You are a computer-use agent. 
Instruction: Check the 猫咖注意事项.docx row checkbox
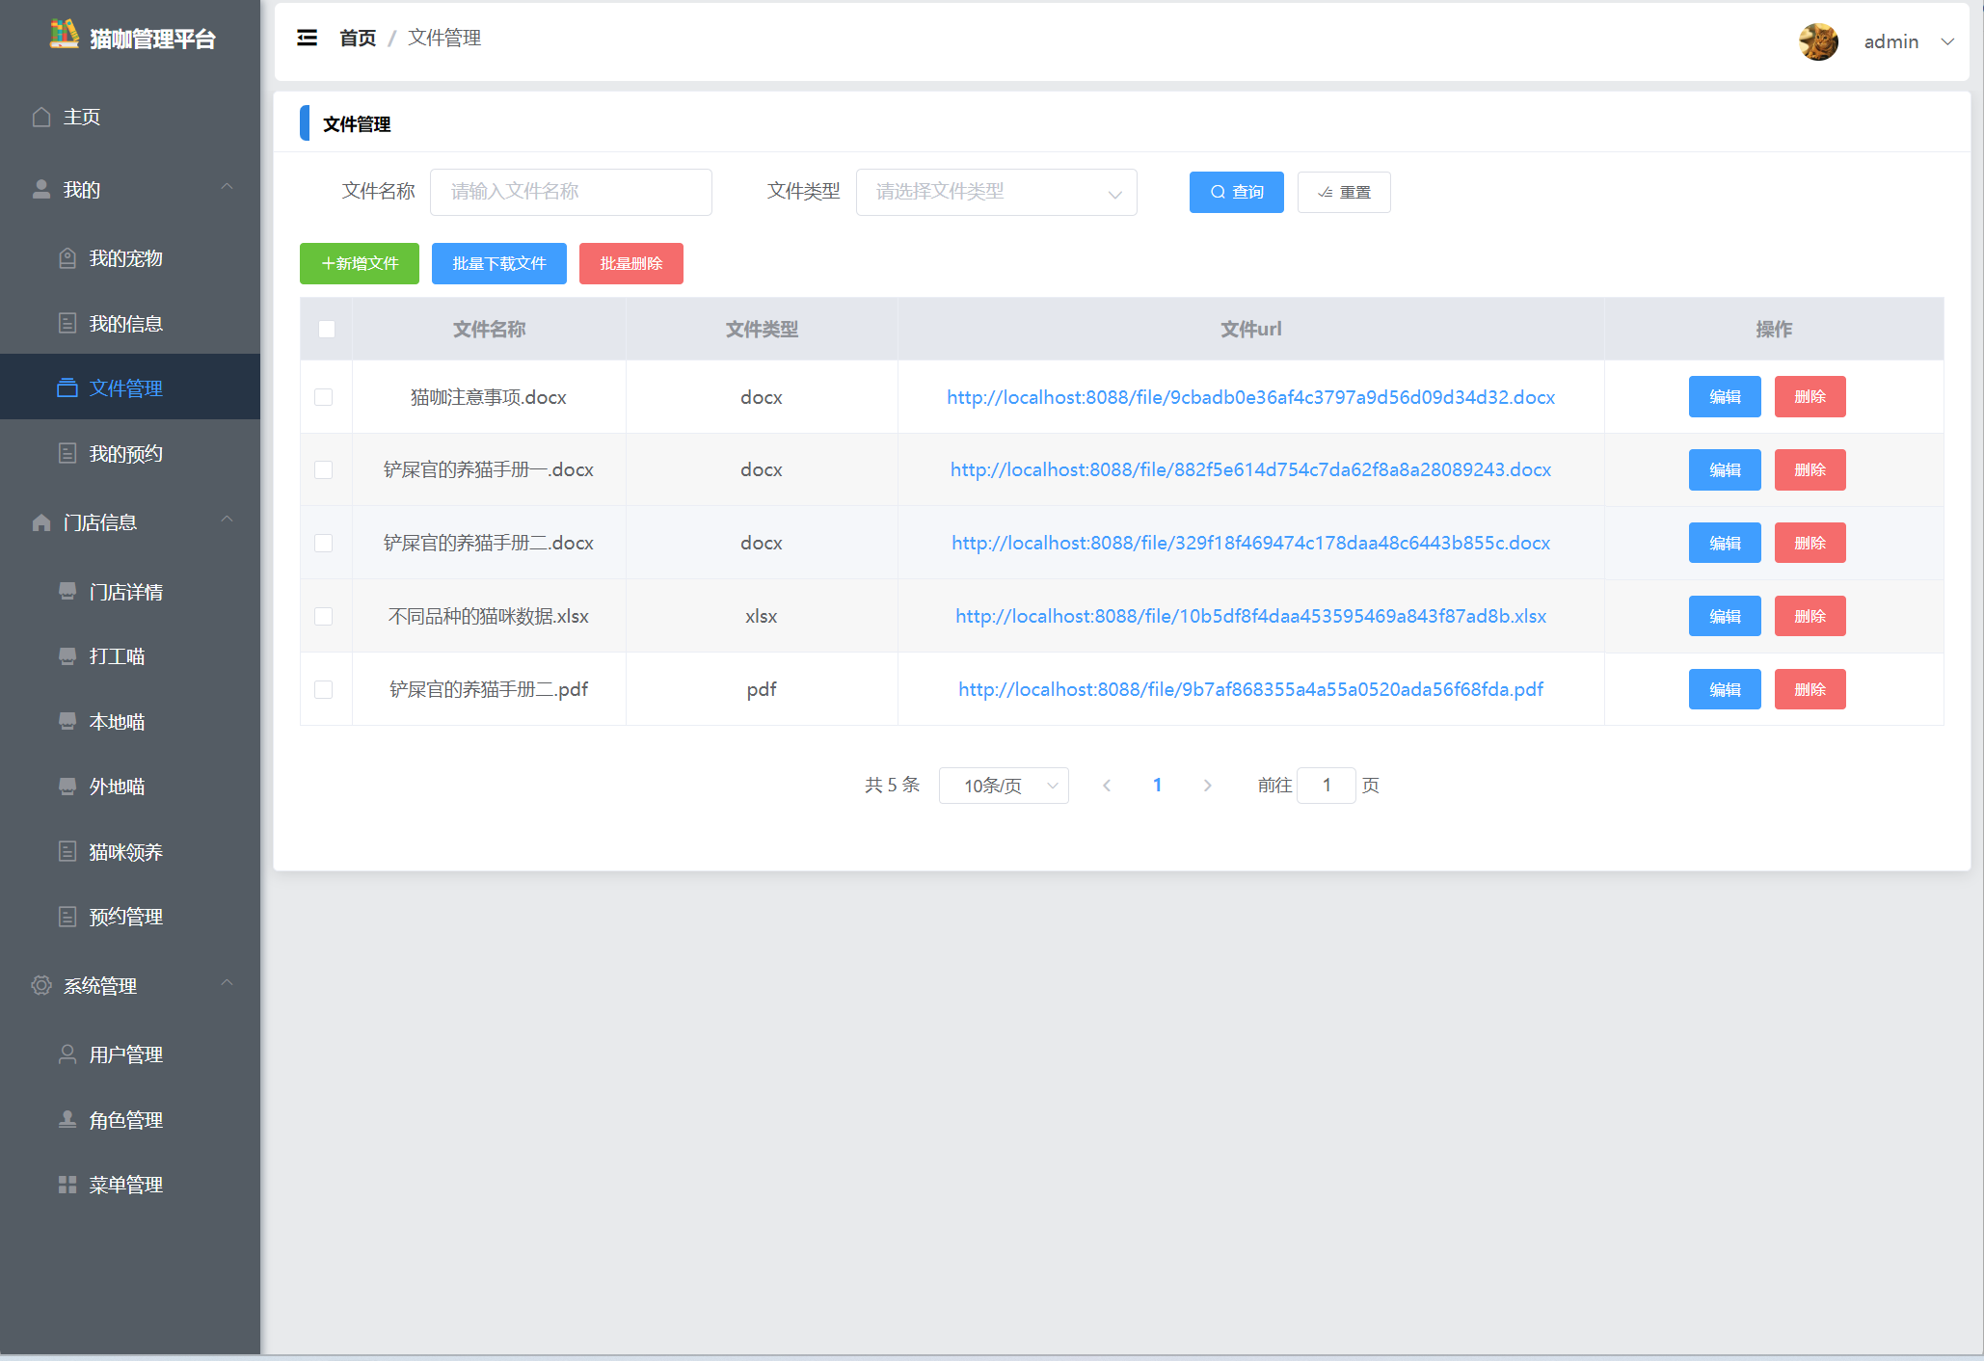click(324, 397)
